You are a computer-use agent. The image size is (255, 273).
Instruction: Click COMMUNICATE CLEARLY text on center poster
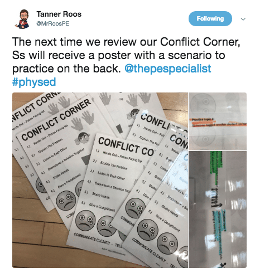[x=93, y=238]
